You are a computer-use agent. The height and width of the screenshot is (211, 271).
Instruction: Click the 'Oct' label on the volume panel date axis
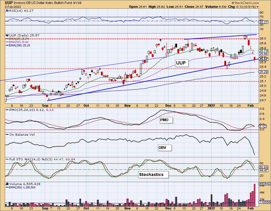click(86, 208)
